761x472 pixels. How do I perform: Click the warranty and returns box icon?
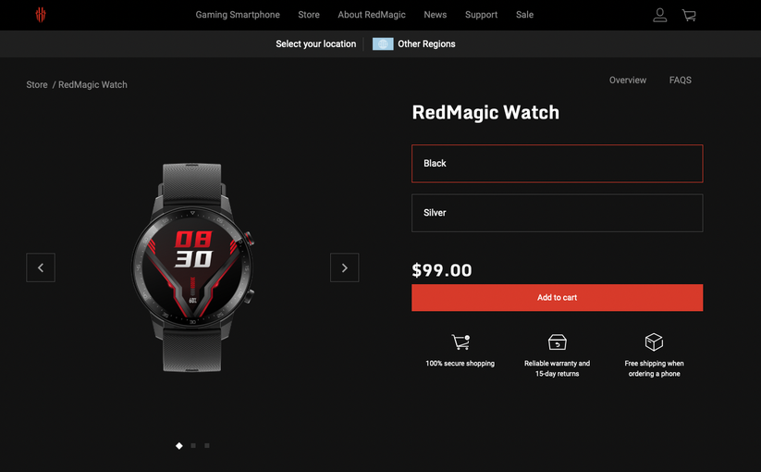coord(558,342)
